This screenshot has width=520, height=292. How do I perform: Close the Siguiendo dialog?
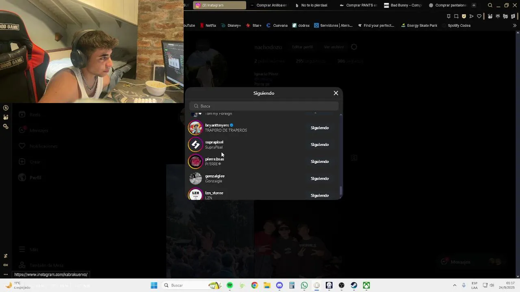coord(336,93)
